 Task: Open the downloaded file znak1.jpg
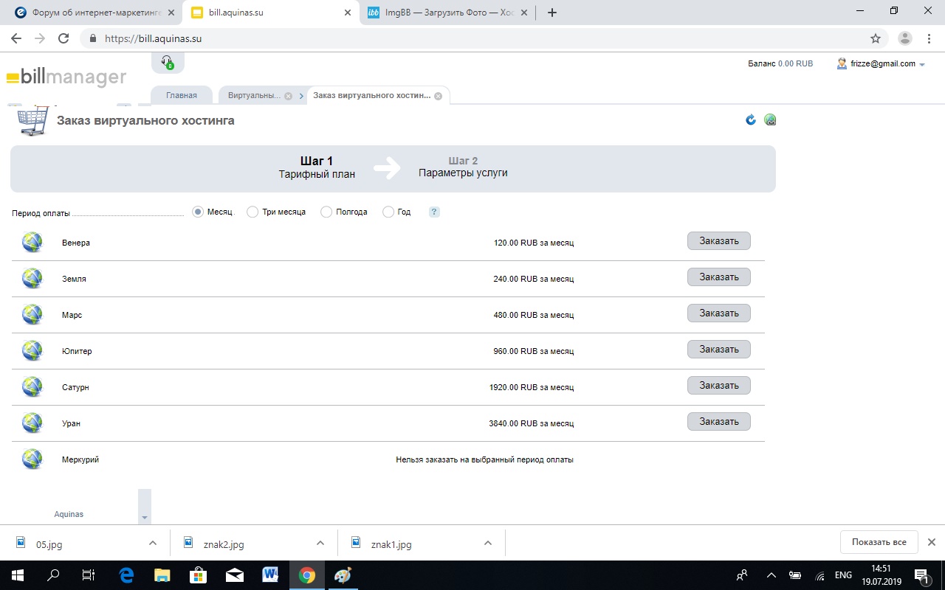click(391, 544)
